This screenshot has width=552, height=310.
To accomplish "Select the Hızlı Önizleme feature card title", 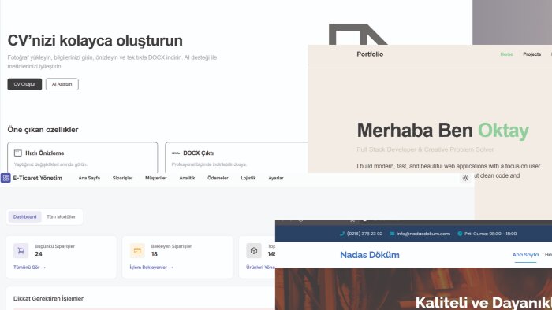I will click(x=45, y=153).
